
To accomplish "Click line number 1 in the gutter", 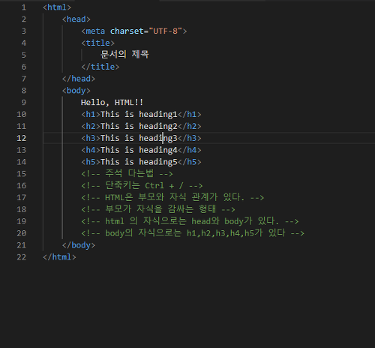I will click(x=24, y=7).
